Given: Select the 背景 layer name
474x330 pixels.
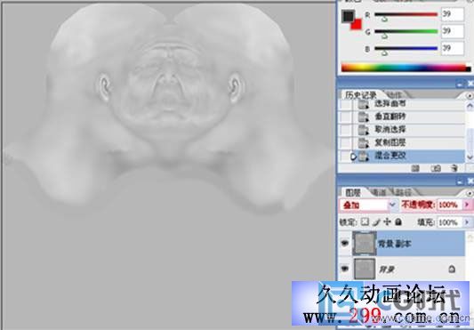Looking at the screenshot, I should (x=386, y=270).
